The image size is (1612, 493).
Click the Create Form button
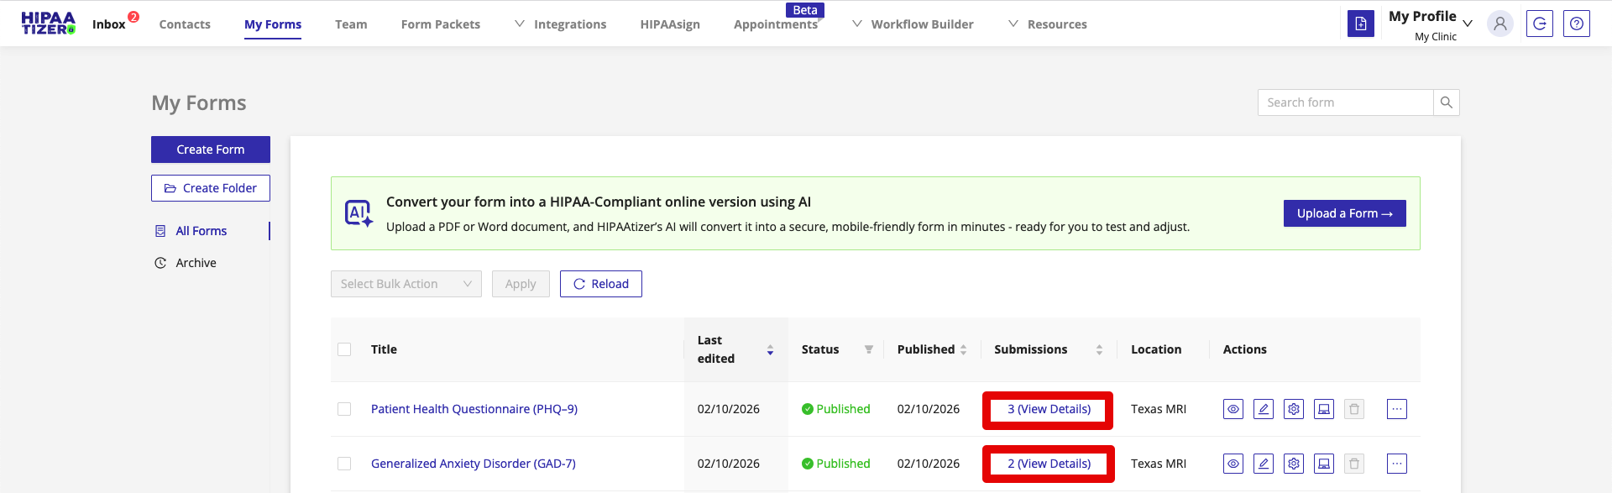[210, 149]
